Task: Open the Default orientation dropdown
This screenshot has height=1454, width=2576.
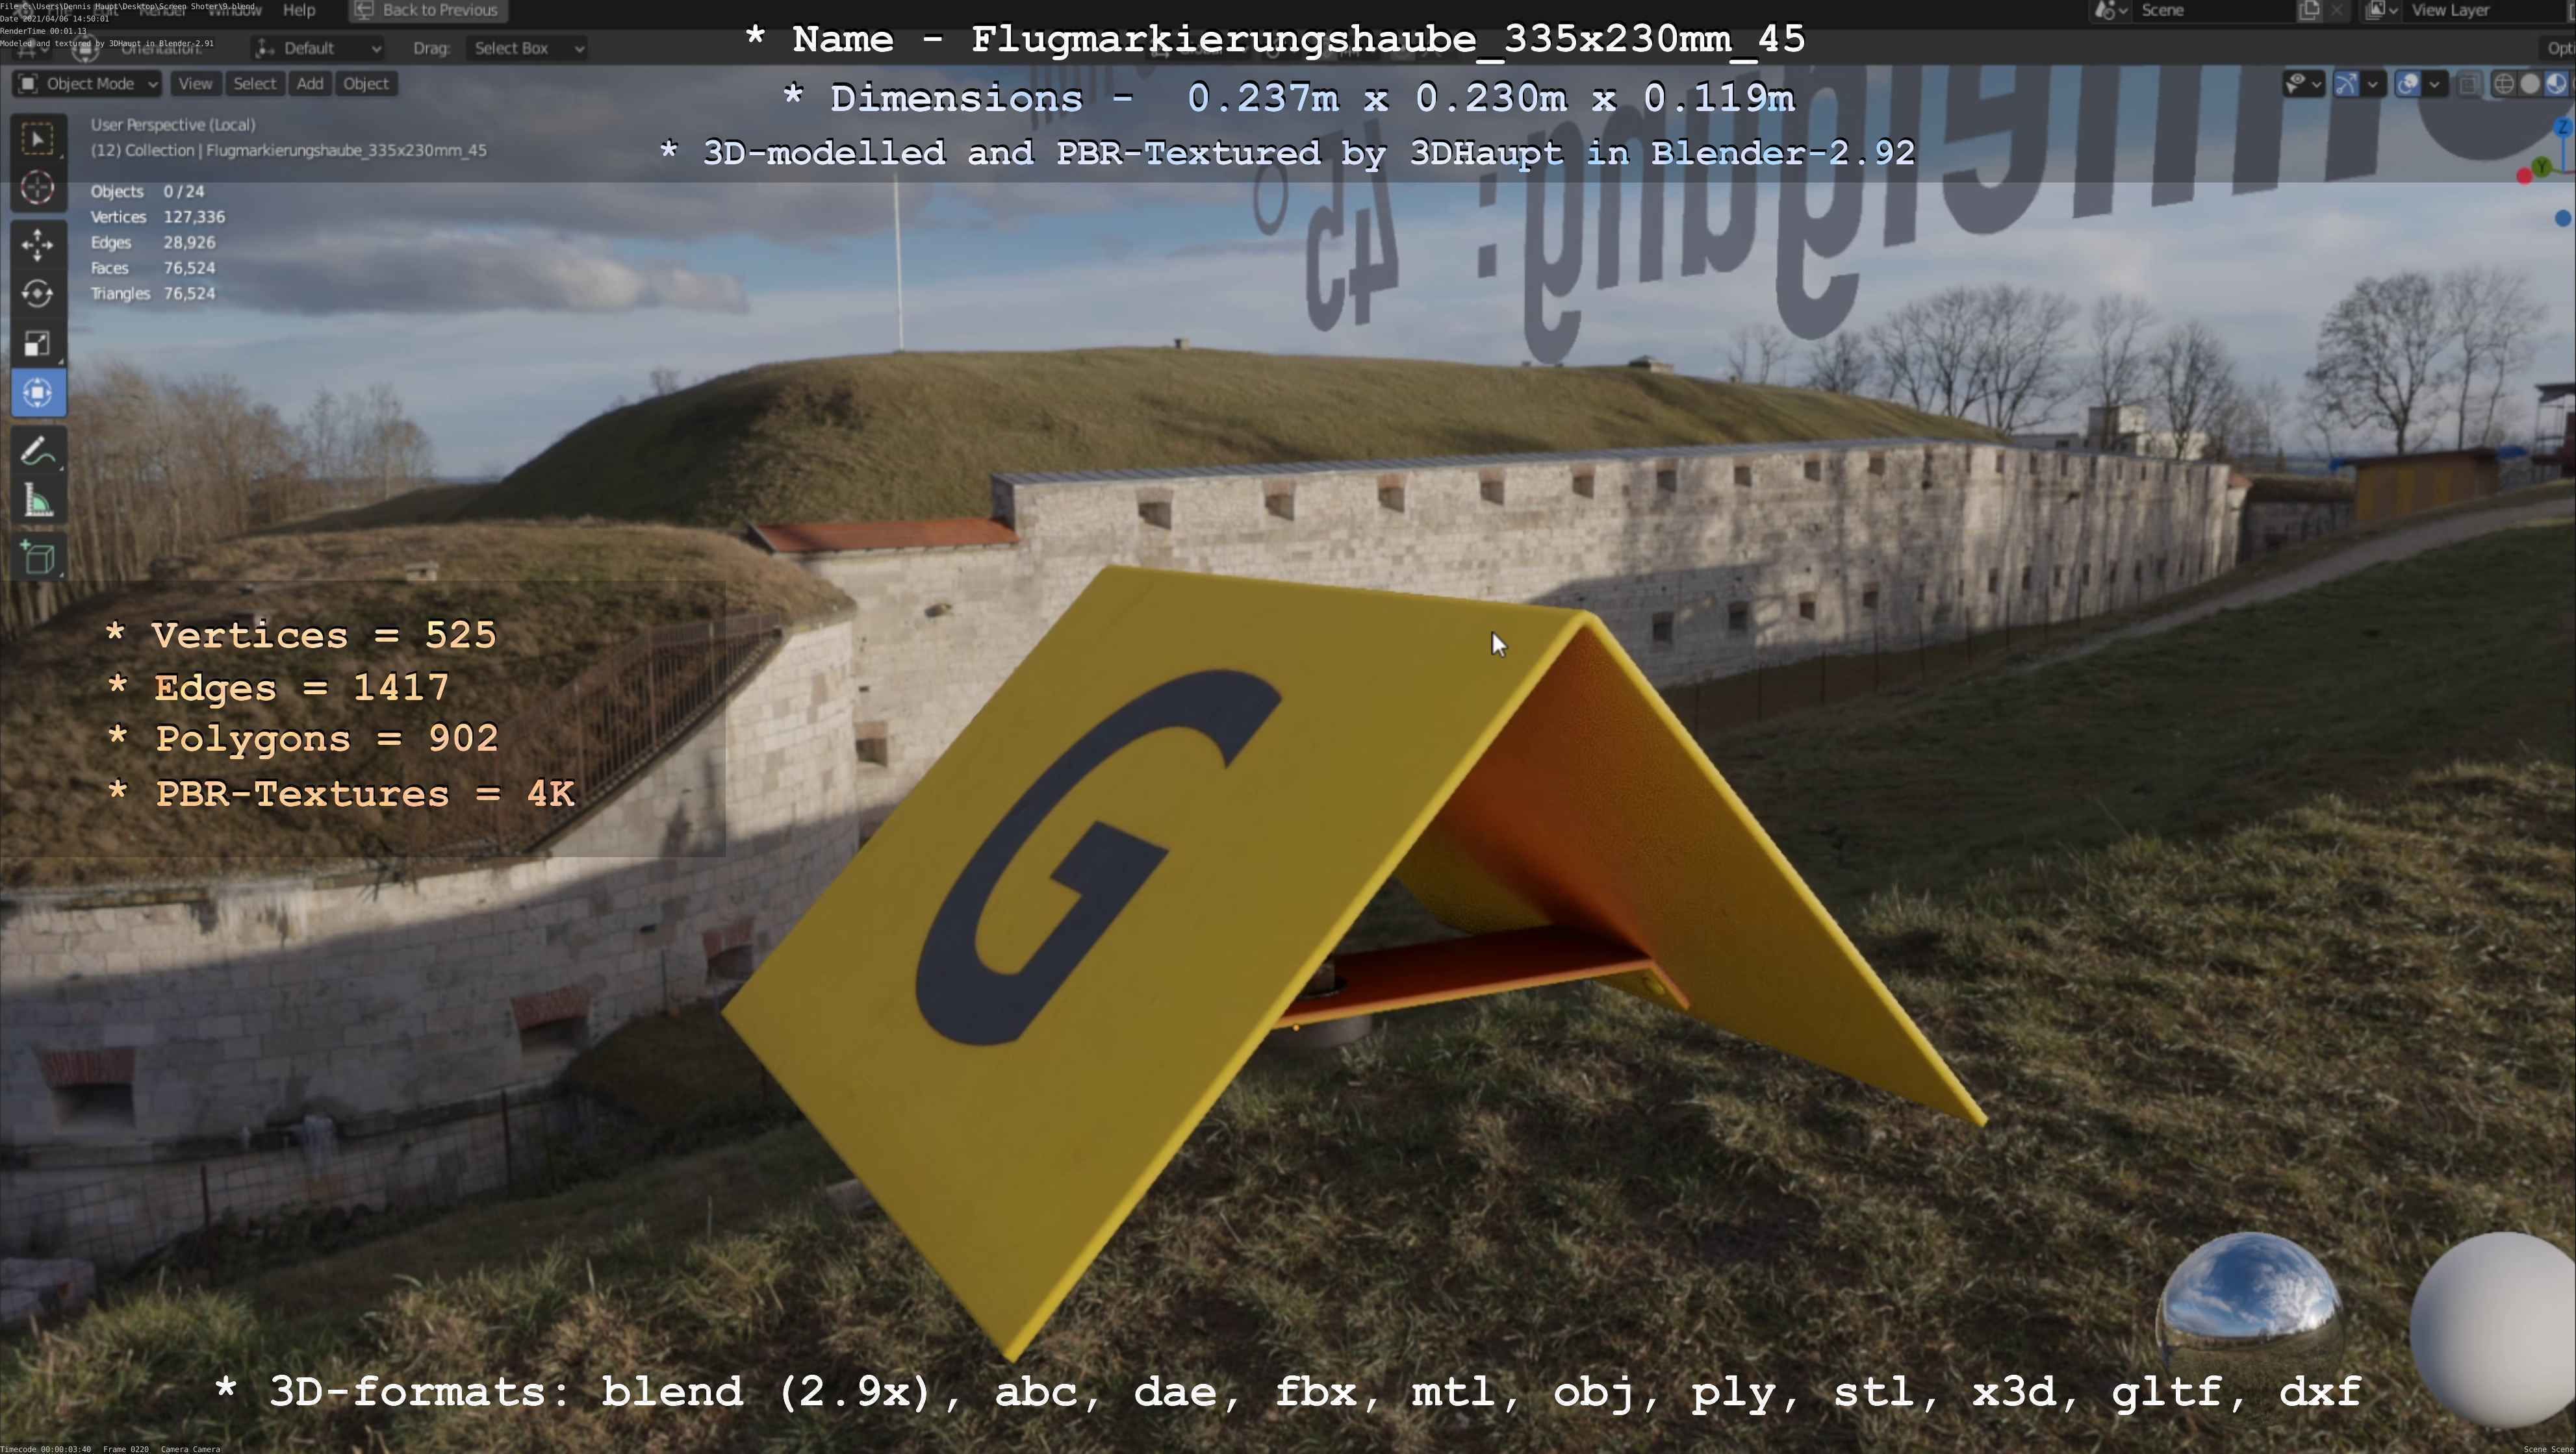Action: [317, 48]
